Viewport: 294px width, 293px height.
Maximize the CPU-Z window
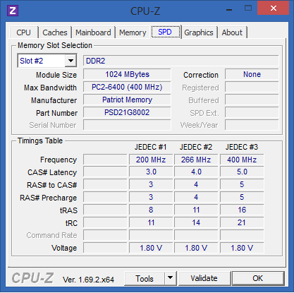(248, 8)
